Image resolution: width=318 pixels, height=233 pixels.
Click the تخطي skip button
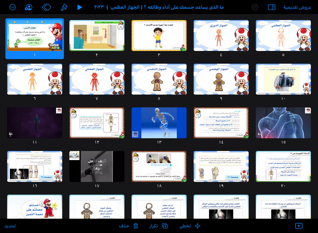coord(190,226)
